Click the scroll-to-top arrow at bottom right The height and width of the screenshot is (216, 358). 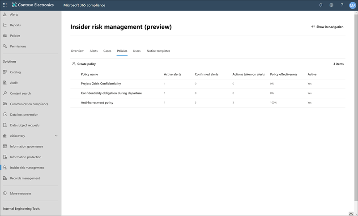point(351,214)
